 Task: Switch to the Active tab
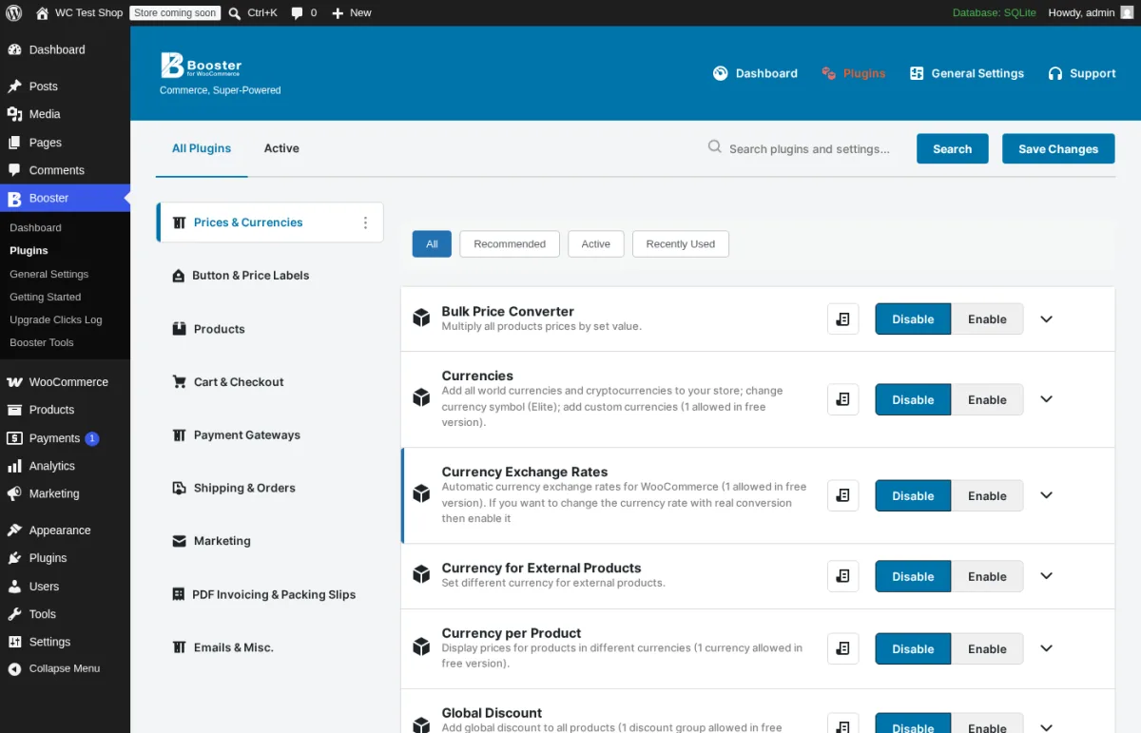(281, 148)
